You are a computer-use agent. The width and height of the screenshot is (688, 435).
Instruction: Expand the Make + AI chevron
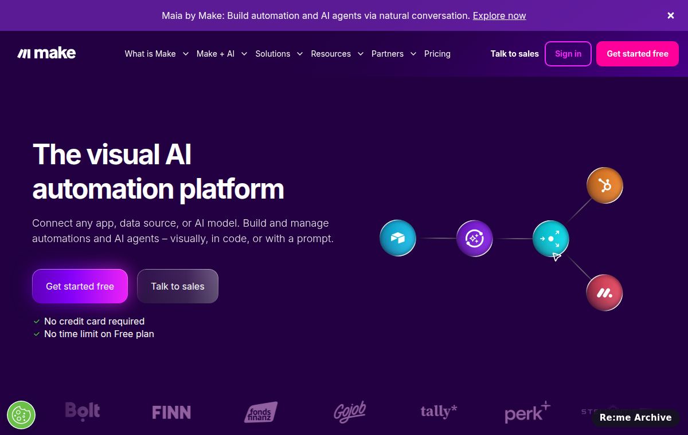coord(244,54)
